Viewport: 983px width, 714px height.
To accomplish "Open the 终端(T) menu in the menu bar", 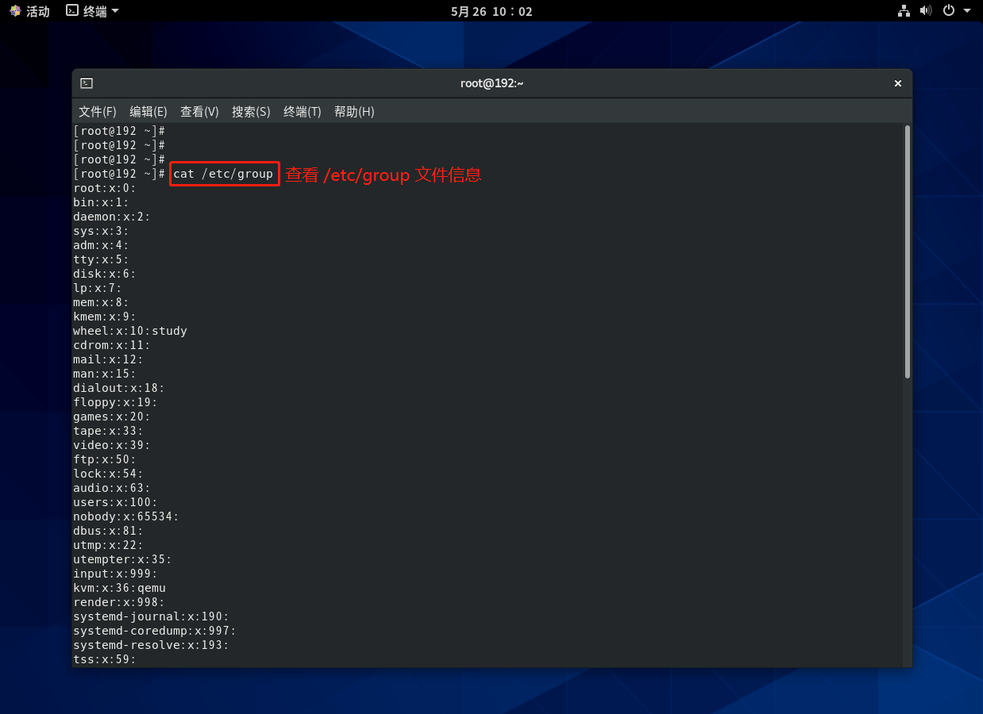I will (x=303, y=112).
